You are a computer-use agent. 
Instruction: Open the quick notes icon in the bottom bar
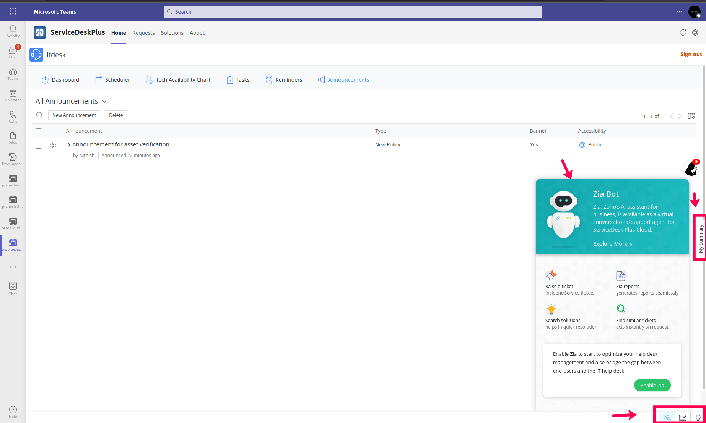[683, 418]
